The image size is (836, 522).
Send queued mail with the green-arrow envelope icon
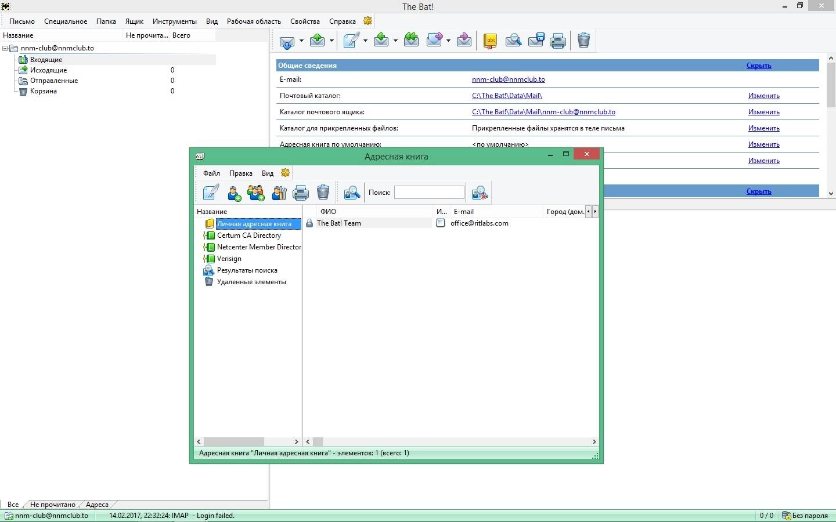click(318, 40)
